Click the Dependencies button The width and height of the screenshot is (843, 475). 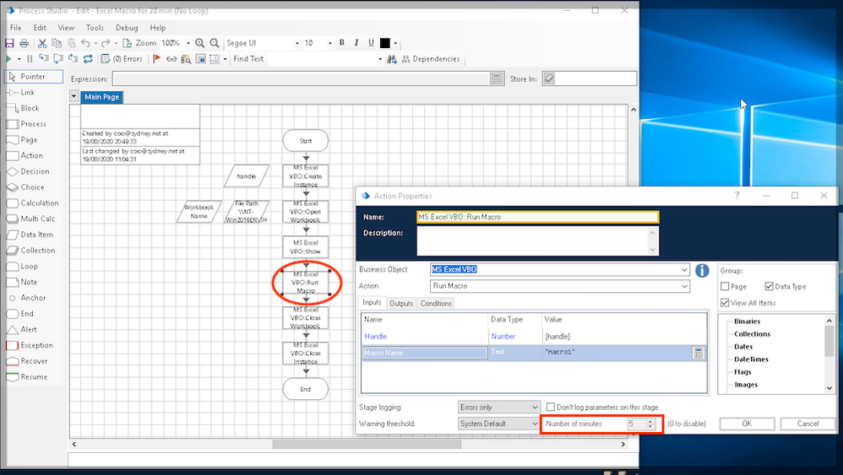(x=431, y=59)
